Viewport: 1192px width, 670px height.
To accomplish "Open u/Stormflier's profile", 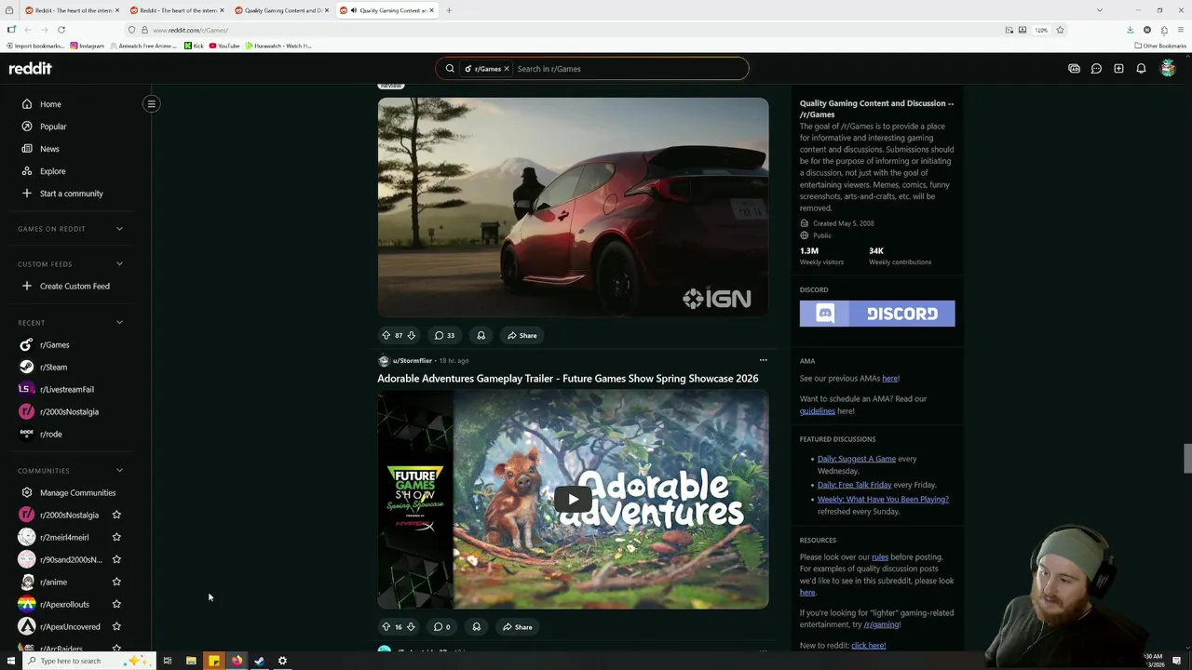I will click(x=412, y=360).
